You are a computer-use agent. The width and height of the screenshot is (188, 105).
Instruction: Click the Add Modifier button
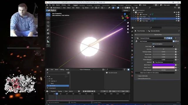click(x=157, y=35)
